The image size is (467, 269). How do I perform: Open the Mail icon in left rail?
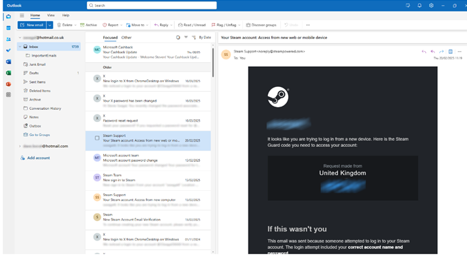pos(8,17)
